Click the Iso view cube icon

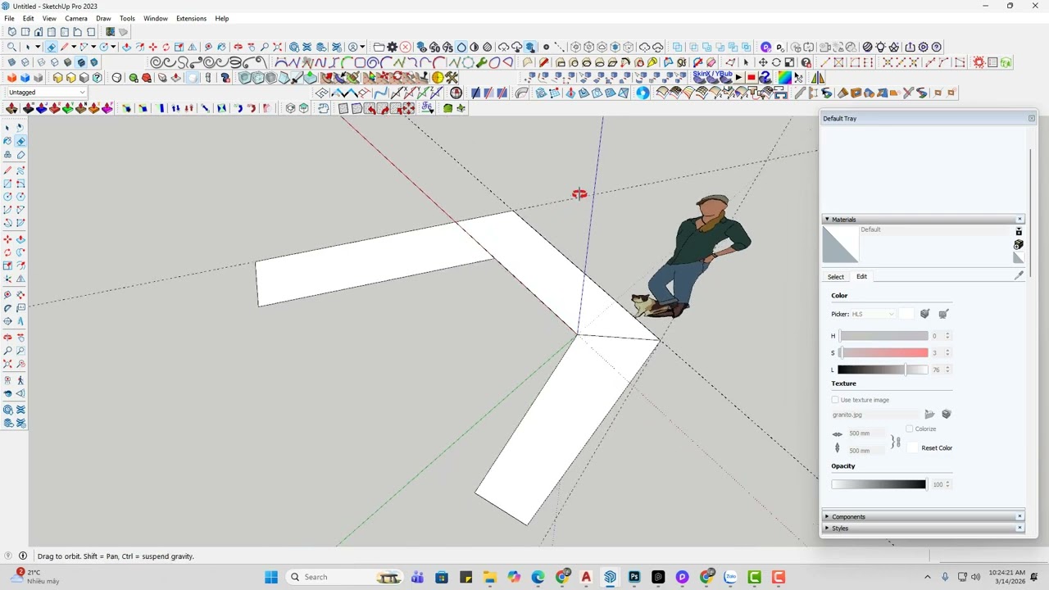coord(12,31)
